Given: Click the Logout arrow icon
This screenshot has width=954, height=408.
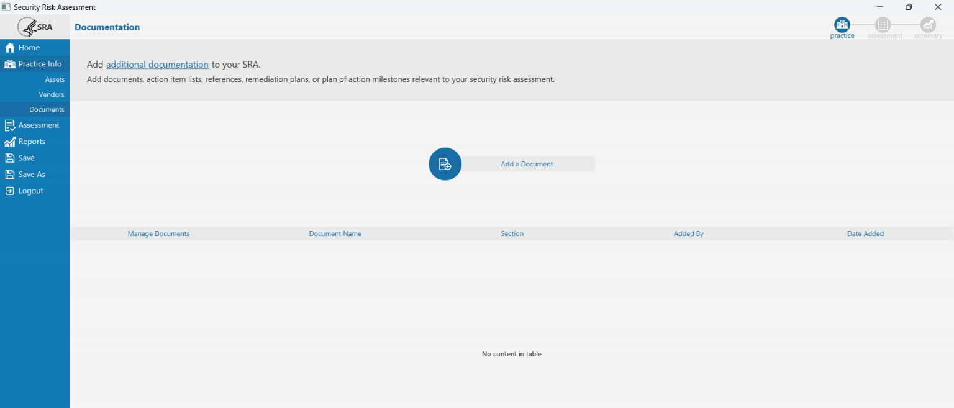Looking at the screenshot, I should coord(9,190).
